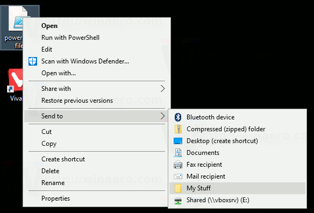Select Open with... entry

click(x=59, y=73)
